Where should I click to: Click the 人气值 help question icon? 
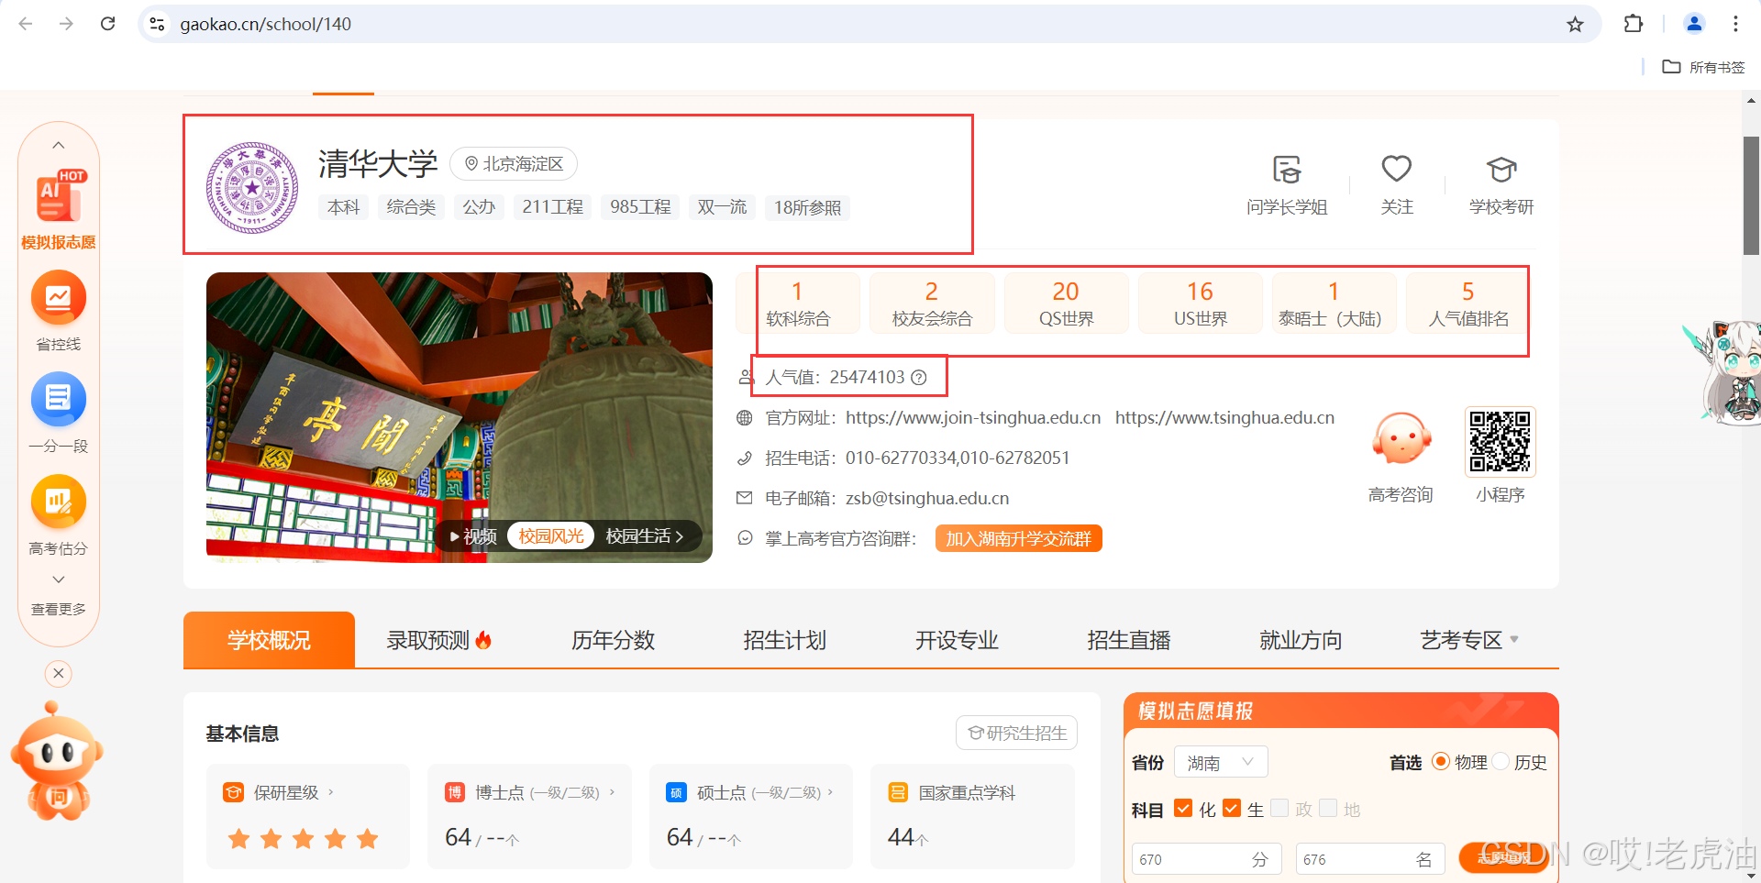(x=919, y=377)
